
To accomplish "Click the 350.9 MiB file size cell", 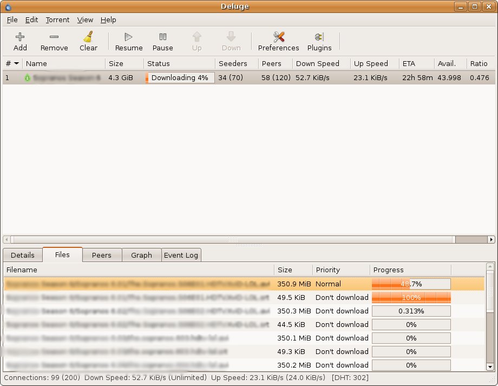I will (x=294, y=284).
